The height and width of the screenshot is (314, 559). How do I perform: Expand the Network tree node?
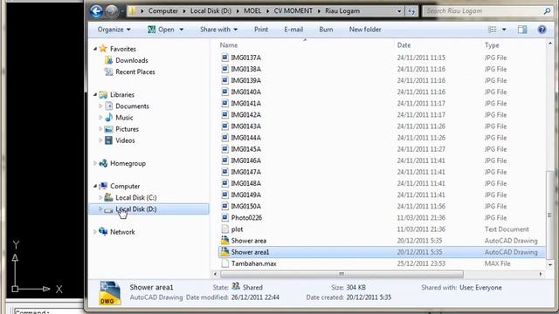point(95,232)
